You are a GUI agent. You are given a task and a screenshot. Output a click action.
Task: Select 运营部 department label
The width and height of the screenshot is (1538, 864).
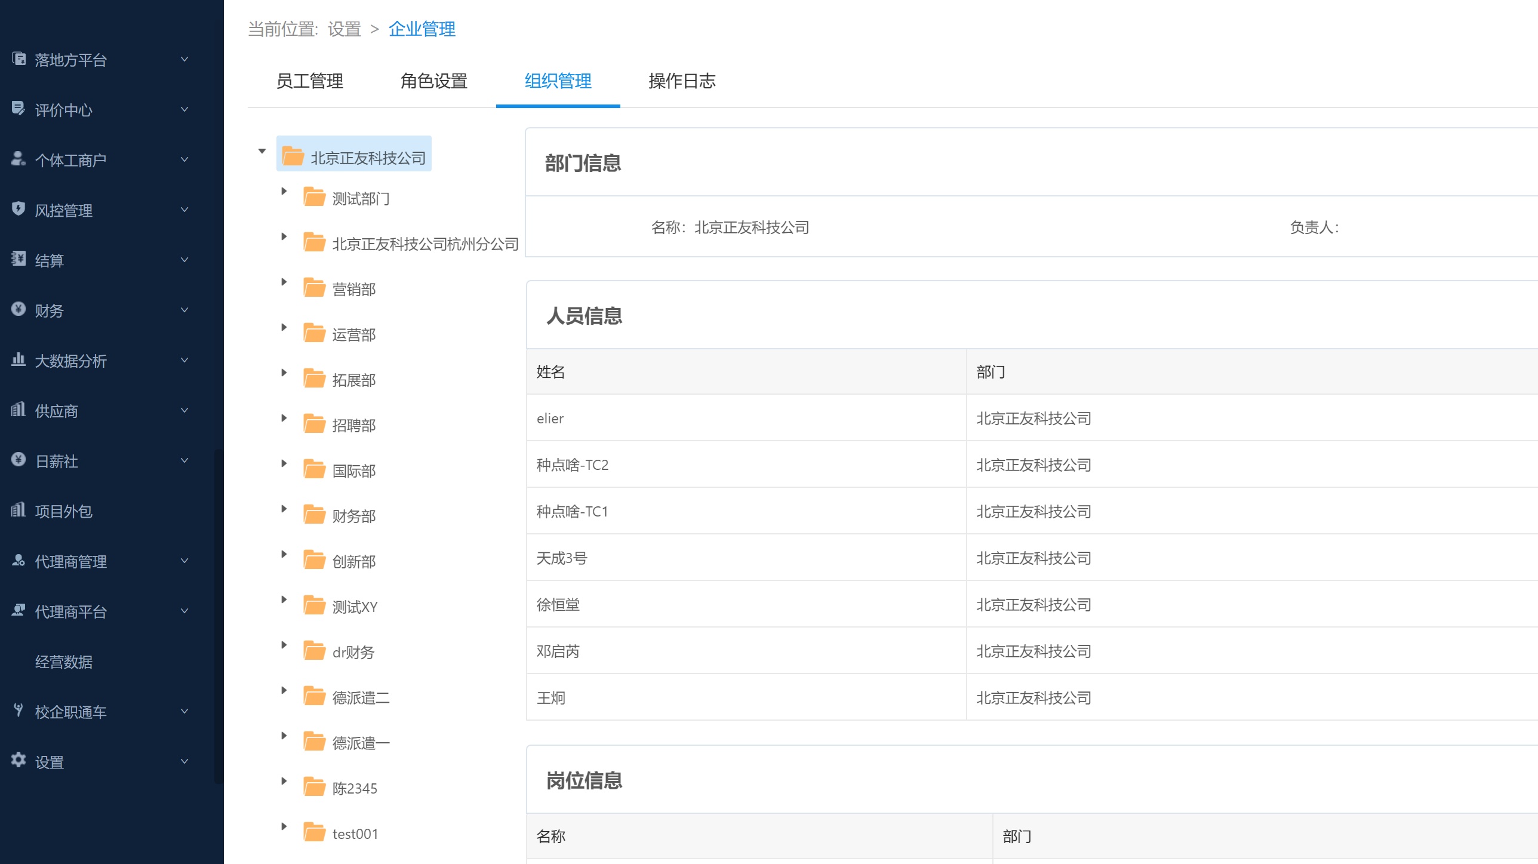coord(354,334)
